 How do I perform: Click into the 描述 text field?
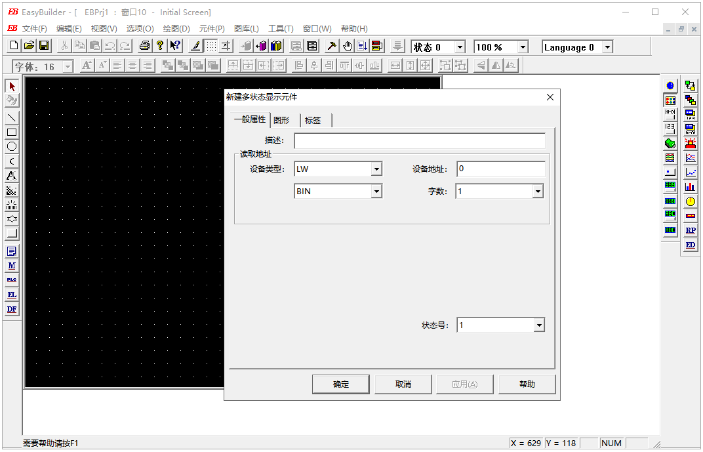point(420,141)
